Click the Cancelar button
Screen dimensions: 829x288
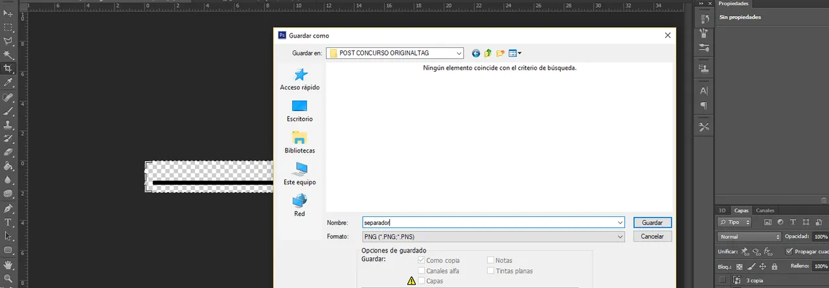coord(652,237)
